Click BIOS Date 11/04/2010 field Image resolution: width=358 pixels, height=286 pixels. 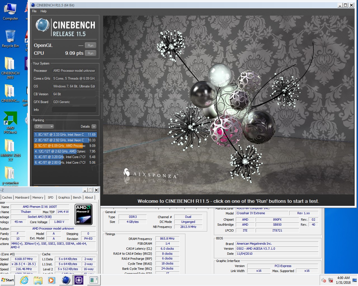click(x=277, y=254)
